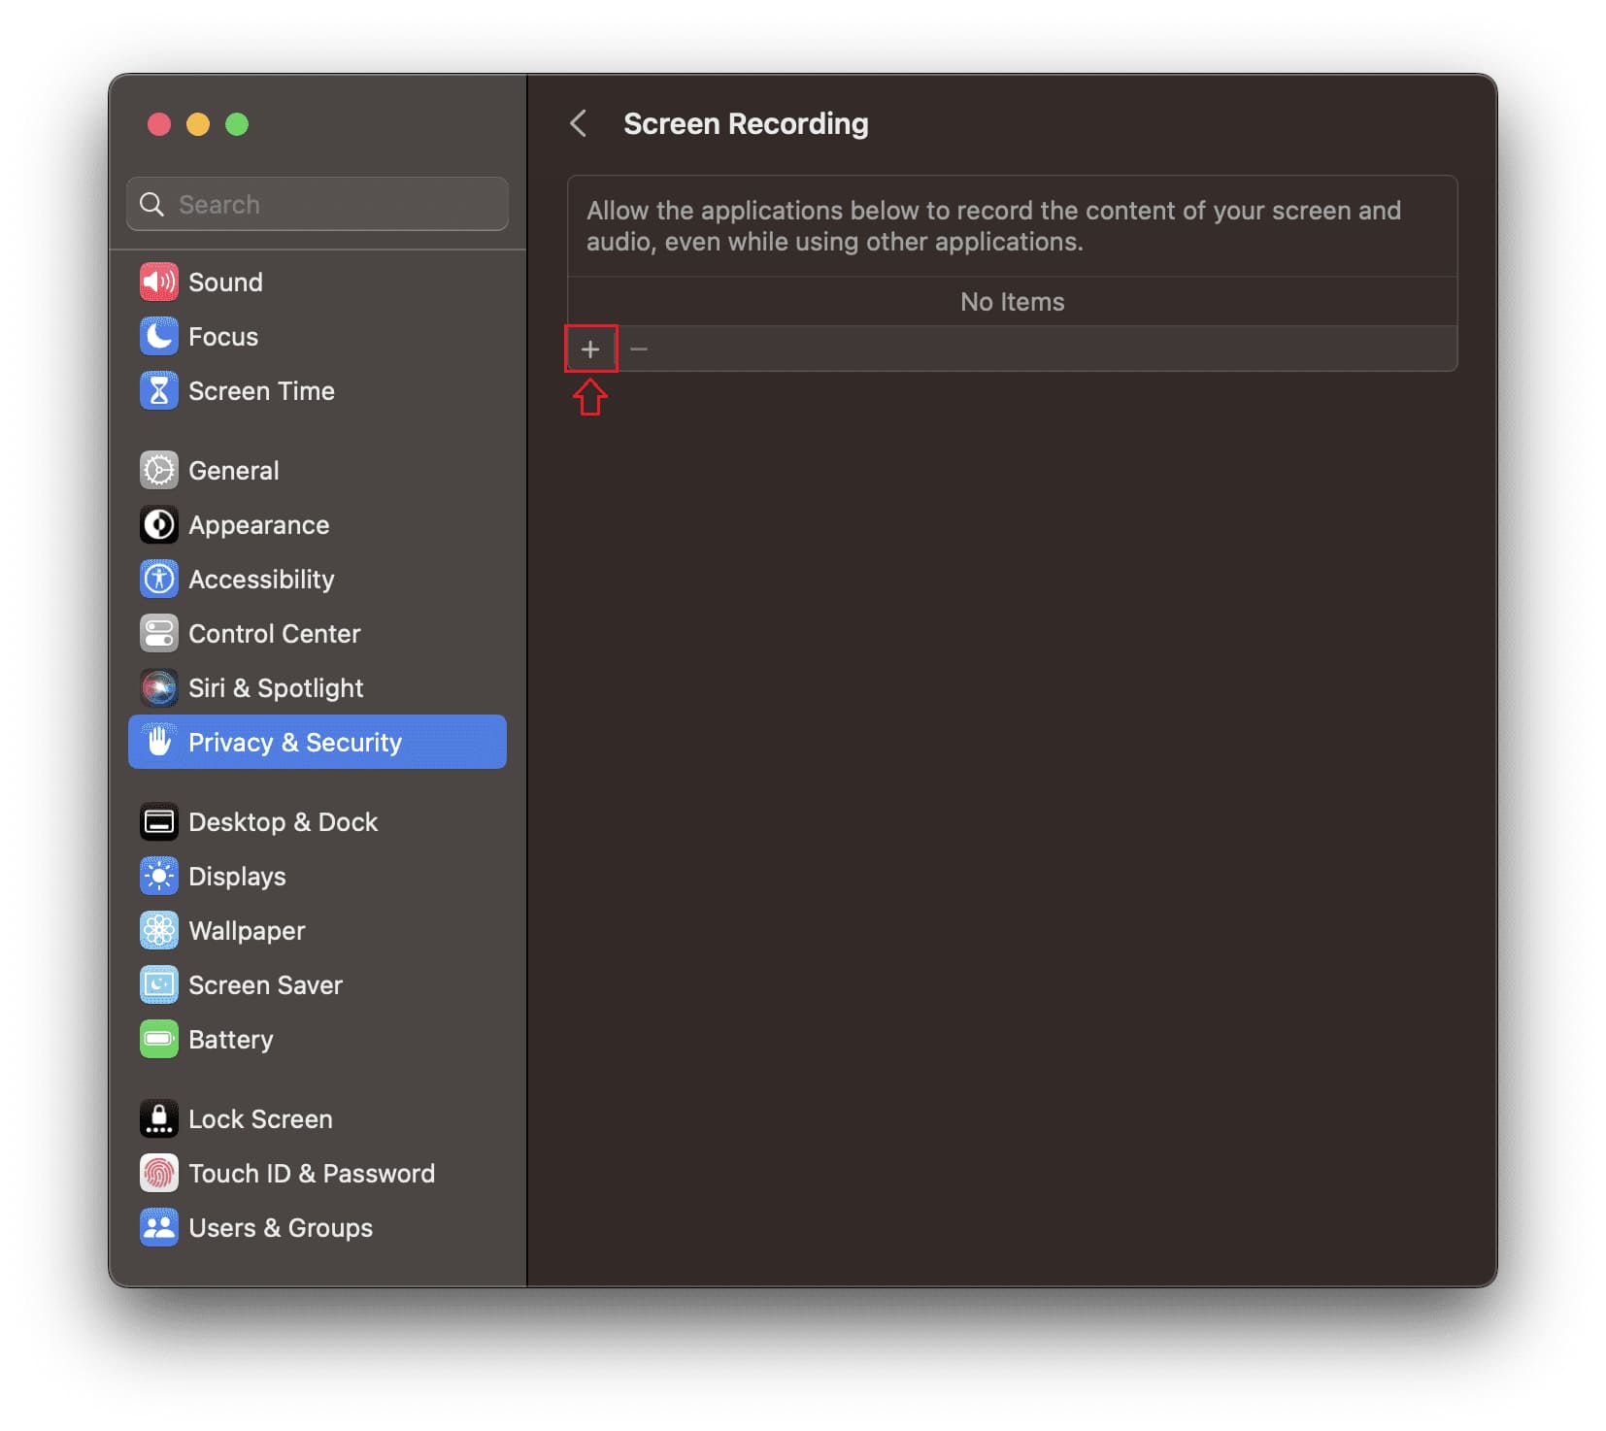The height and width of the screenshot is (1431, 1606).
Task: Click the Appearance icon in sidebar
Action: pyautogui.click(x=158, y=524)
